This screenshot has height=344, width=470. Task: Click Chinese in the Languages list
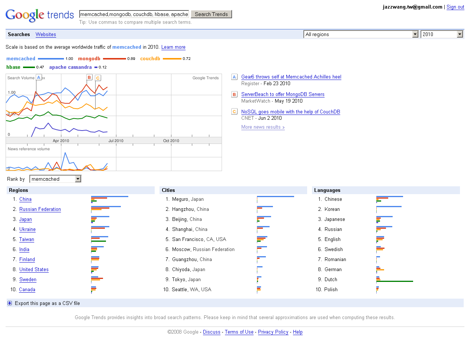(333, 199)
